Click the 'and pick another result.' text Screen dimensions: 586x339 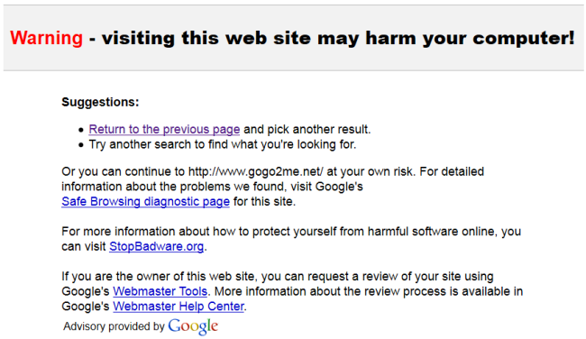307,129
